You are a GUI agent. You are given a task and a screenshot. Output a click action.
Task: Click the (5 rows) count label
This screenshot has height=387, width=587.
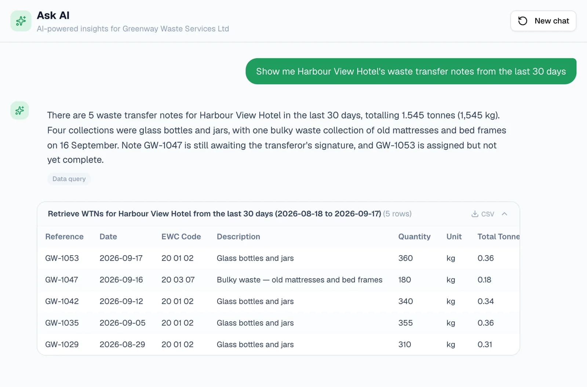397,214
